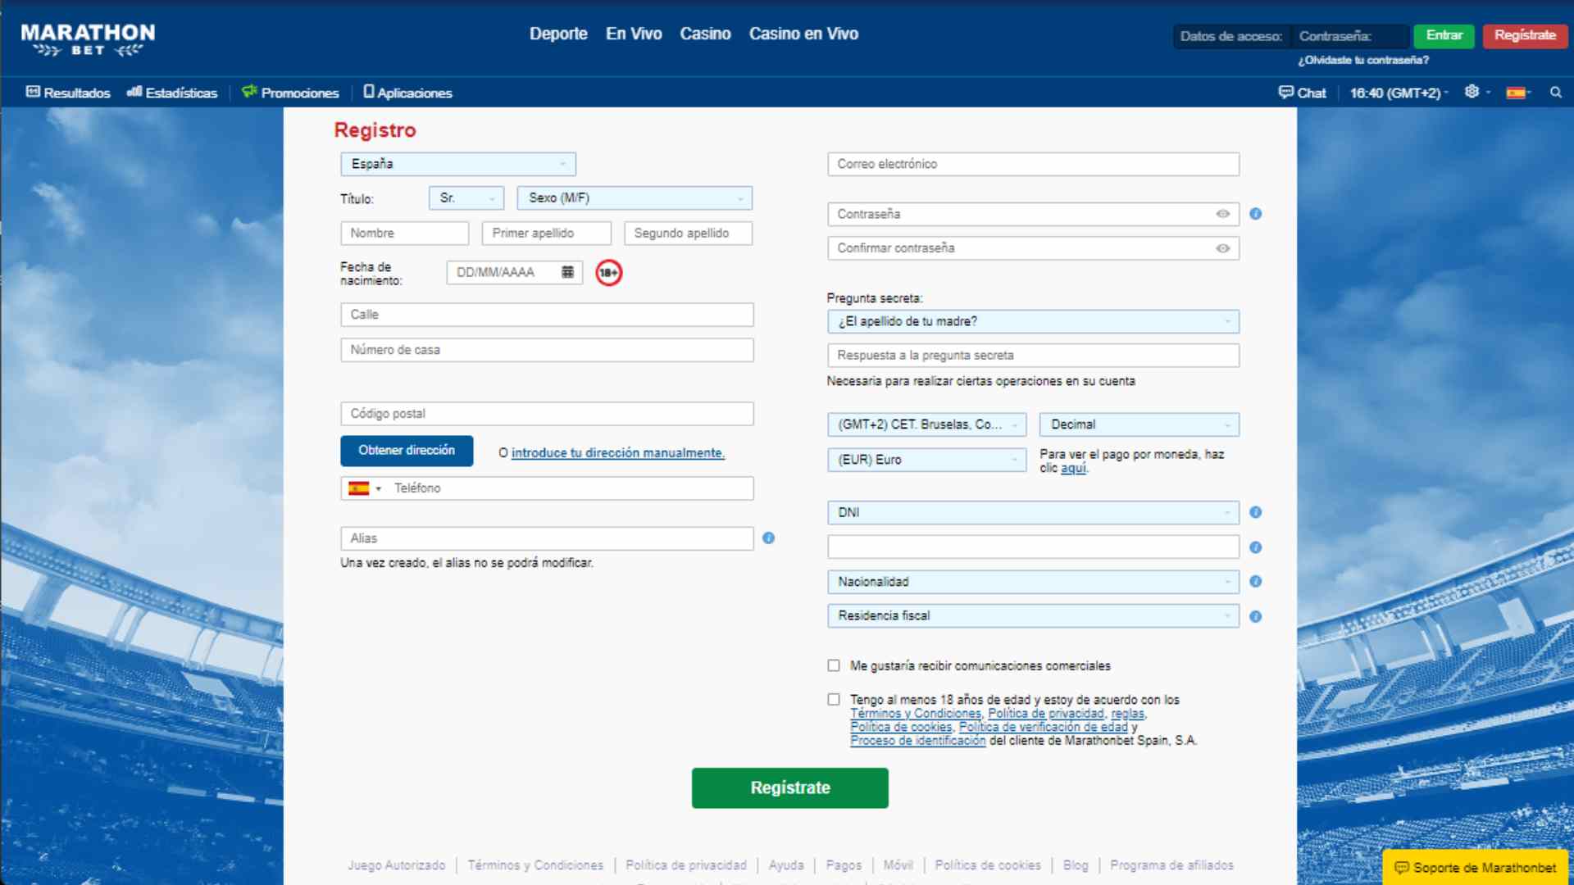Viewport: 1574px width, 885px height.
Task: Go to the Casino en Vivo section
Action: [803, 34]
